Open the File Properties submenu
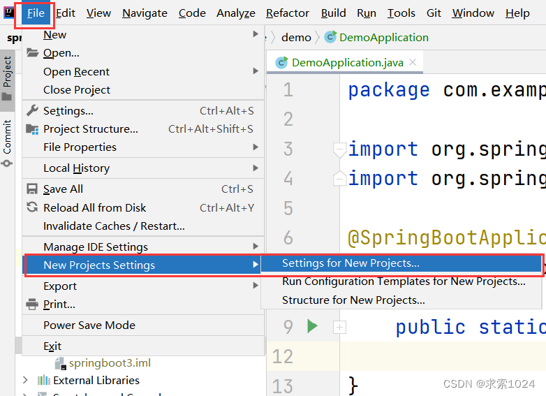This screenshot has width=546, height=396. coord(142,147)
